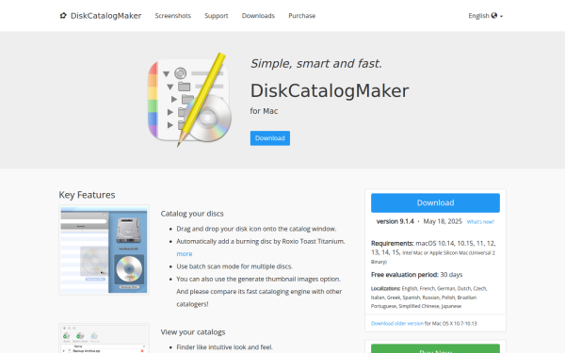Click the Use batch scan mode bullet text
Viewport: 565px width, 353px height.
point(234,266)
